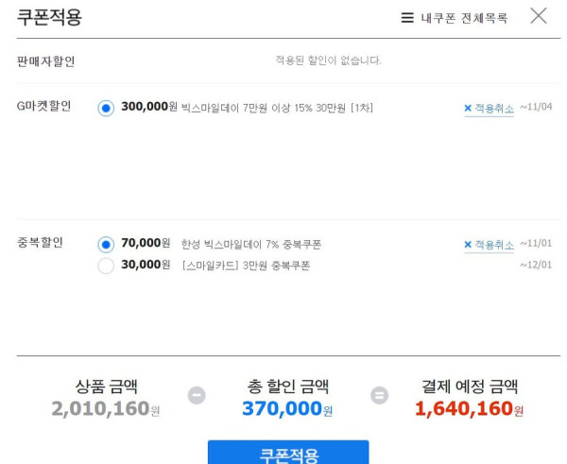Click the blue 쿠폰적용 button
This screenshot has width=567, height=464.
pyautogui.click(x=288, y=452)
